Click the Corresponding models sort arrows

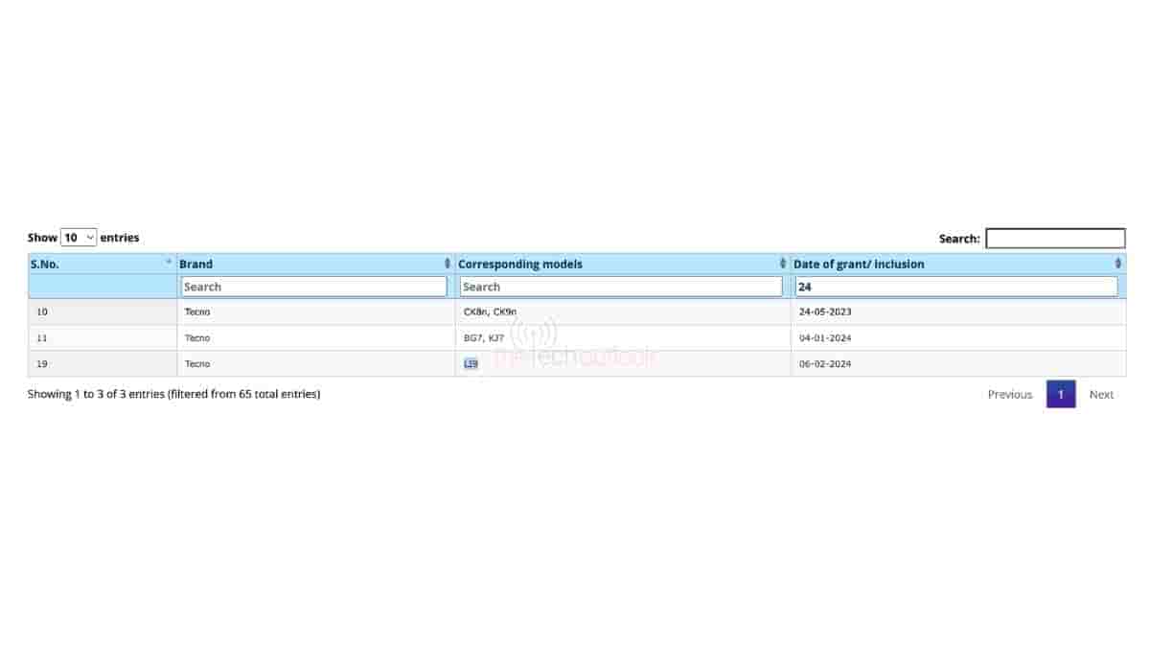[x=783, y=264]
